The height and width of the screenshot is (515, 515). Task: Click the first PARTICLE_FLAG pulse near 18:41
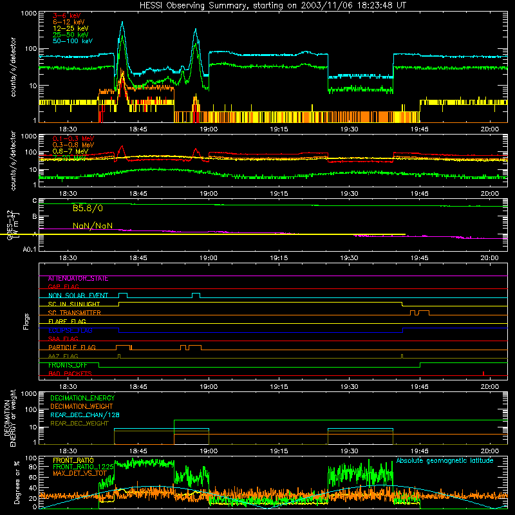123,348
